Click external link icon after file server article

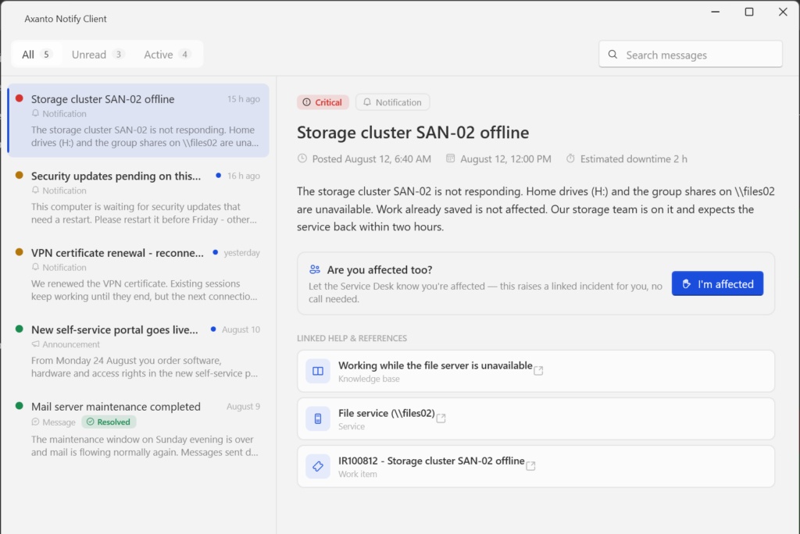click(538, 371)
